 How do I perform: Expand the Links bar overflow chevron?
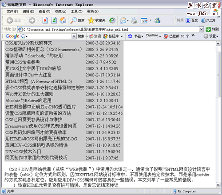[218, 17]
